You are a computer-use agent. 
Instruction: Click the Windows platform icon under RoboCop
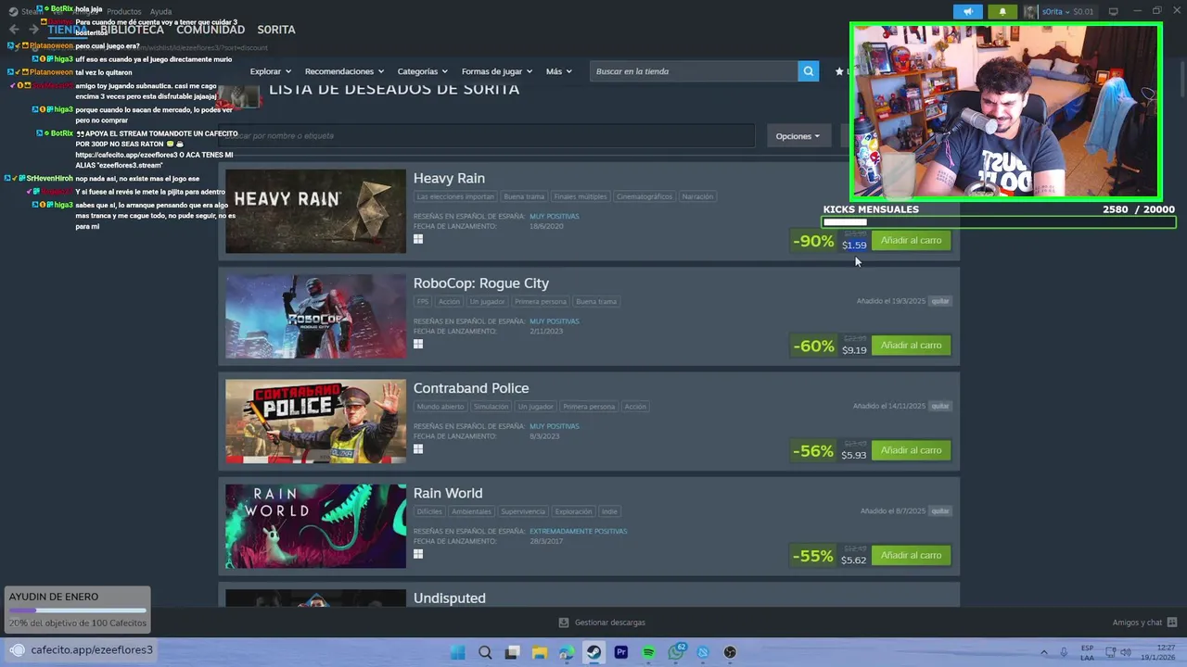tap(418, 344)
